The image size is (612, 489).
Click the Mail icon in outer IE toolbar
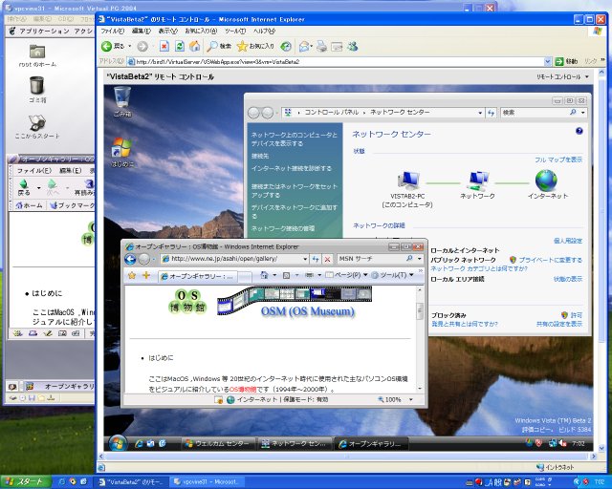pyautogui.click(x=304, y=47)
